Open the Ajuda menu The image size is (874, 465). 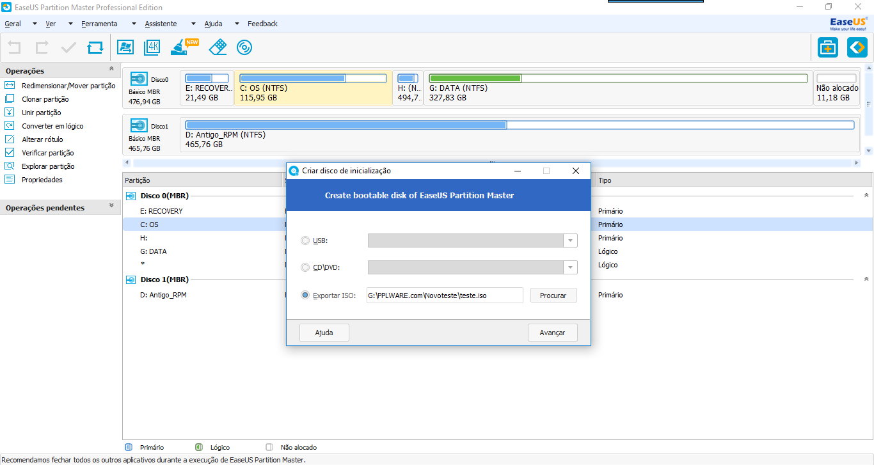(x=213, y=24)
